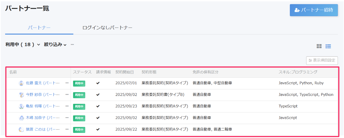
Task: Select 2025/09/02 date in 今野 紗奈 row
Action: click(126, 94)
